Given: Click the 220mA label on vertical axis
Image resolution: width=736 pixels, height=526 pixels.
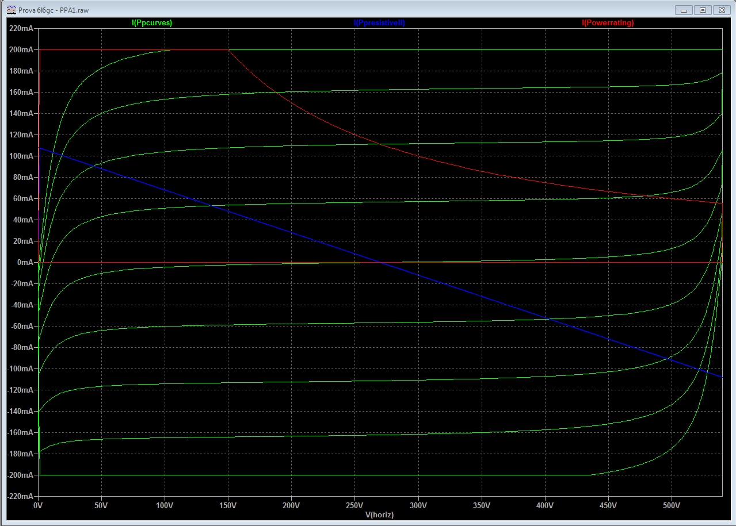Looking at the screenshot, I should click(21, 29).
